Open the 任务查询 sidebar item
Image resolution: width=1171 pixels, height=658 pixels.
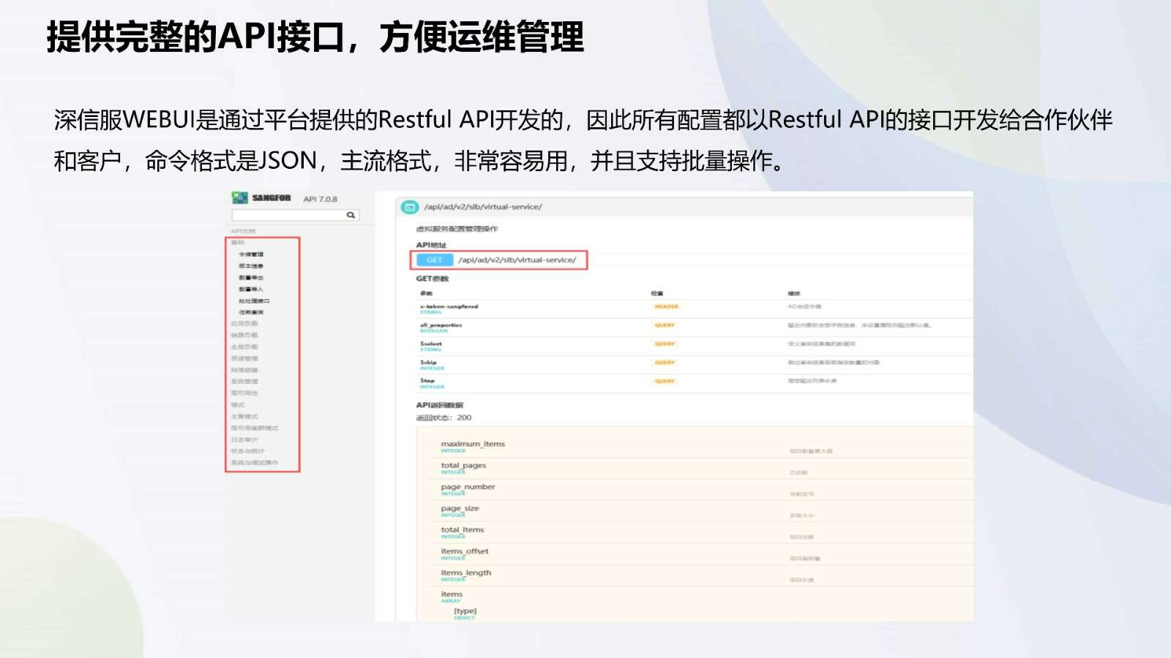click(x=251, y=312)
